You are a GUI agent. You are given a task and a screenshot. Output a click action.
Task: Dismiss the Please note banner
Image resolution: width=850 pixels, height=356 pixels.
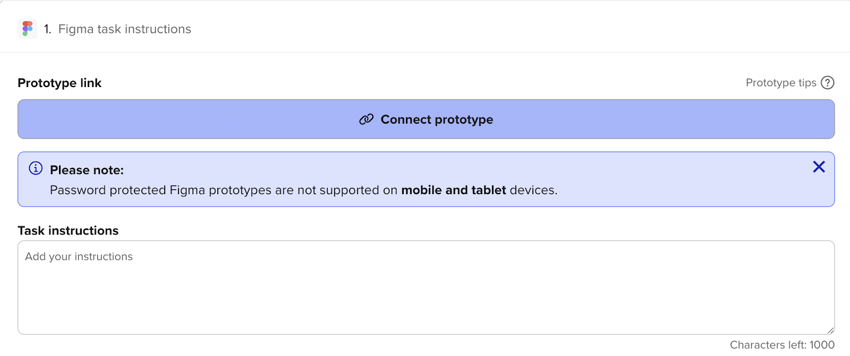tap(819, 167)
